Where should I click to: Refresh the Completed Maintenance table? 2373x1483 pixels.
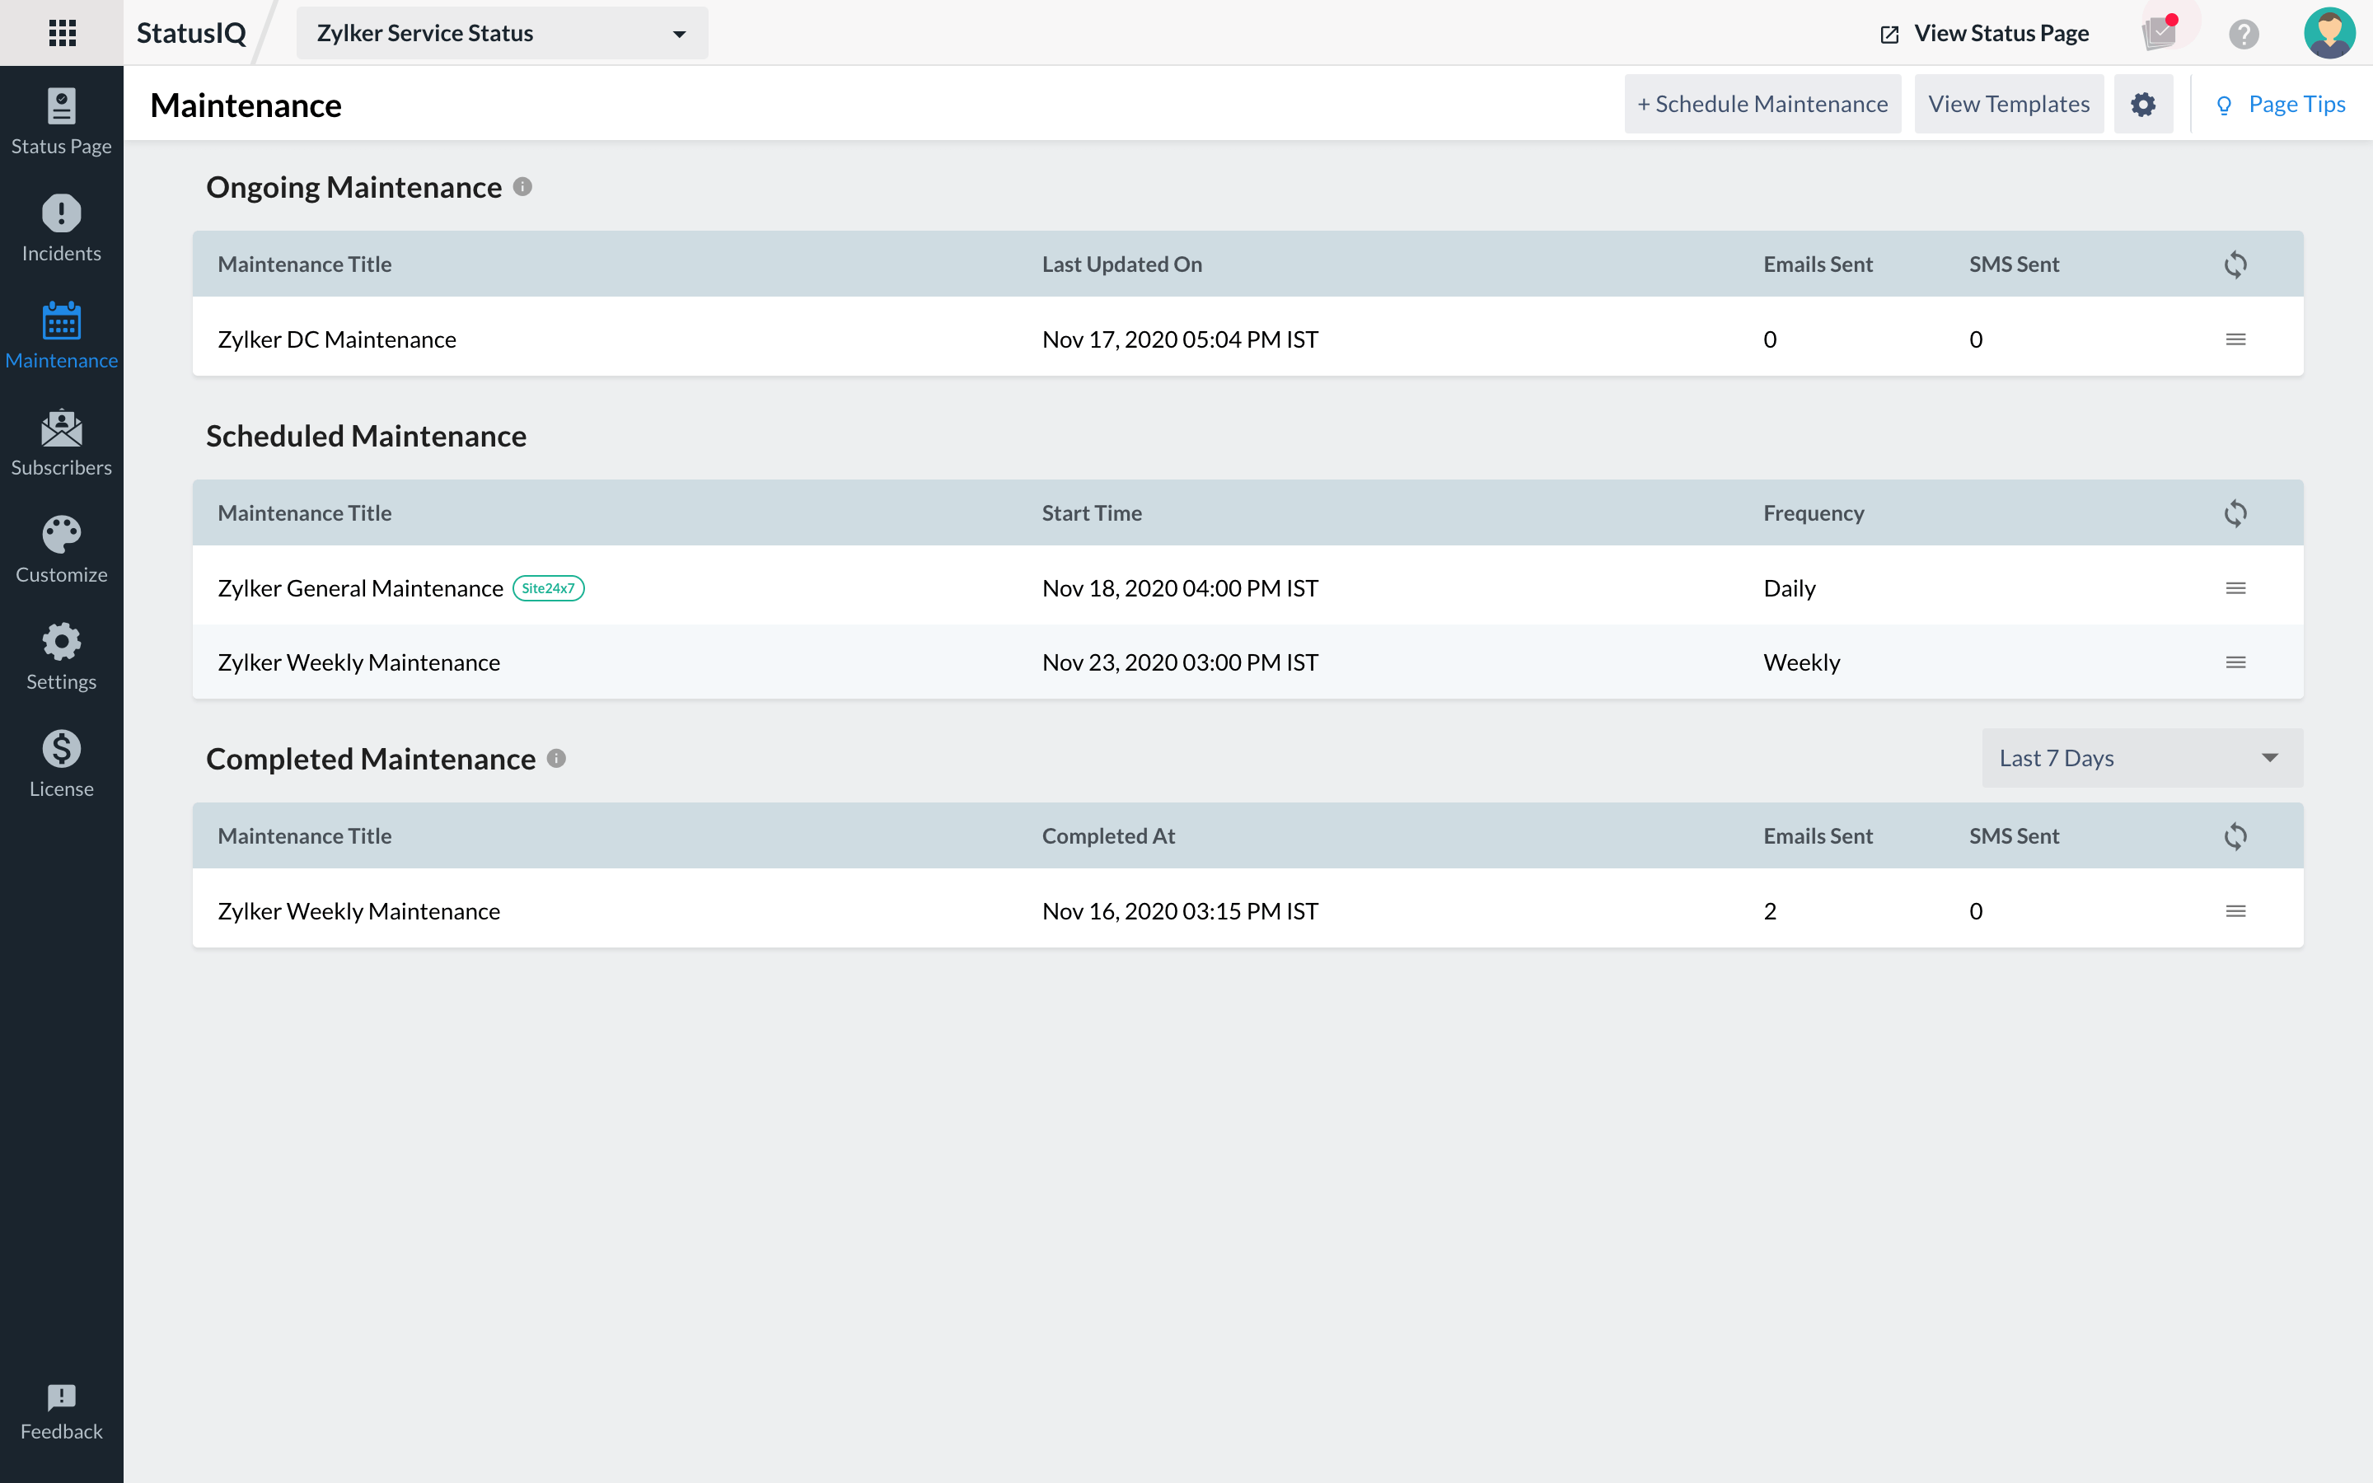2235,835
